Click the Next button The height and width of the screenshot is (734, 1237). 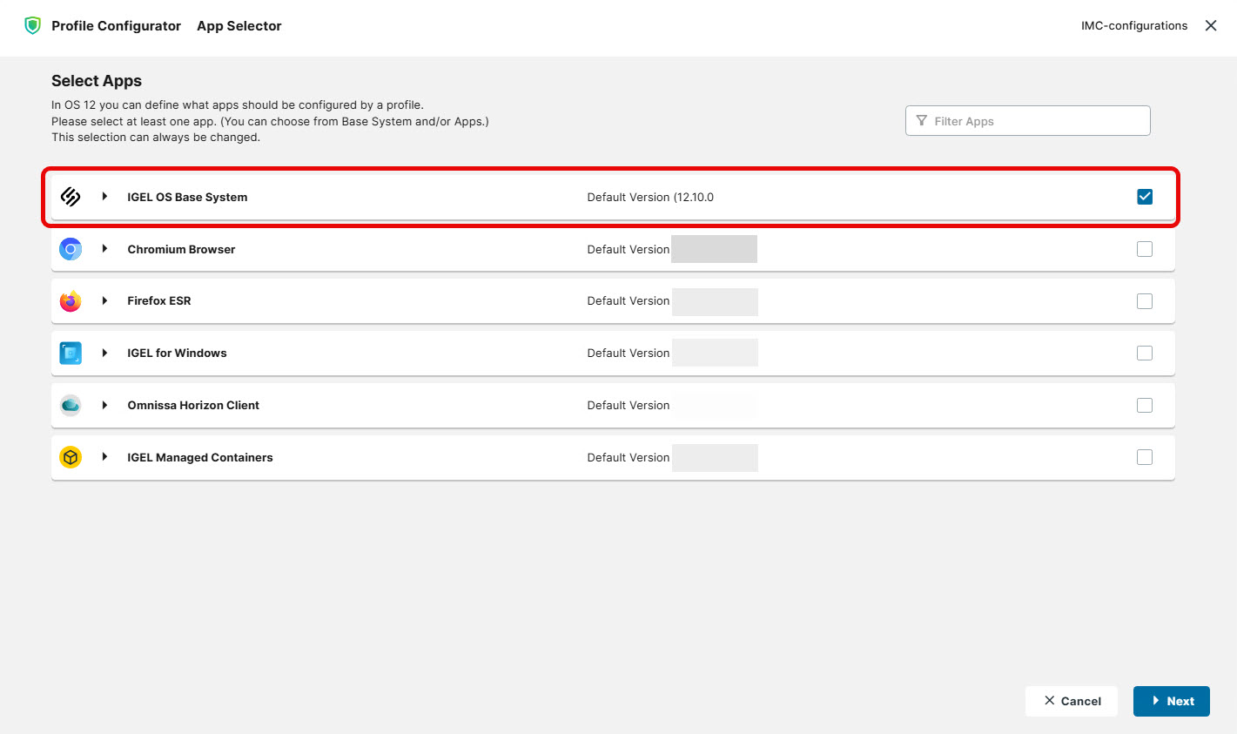point(1172,701)
